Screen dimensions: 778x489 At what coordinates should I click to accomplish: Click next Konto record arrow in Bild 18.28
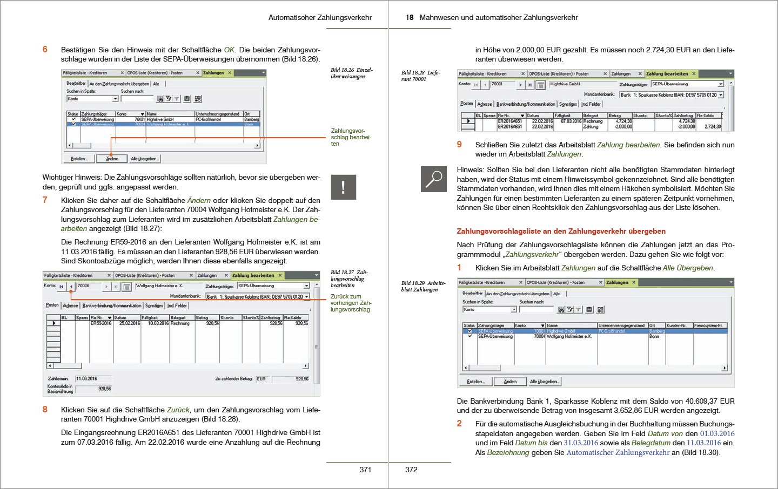coord(520,85)
